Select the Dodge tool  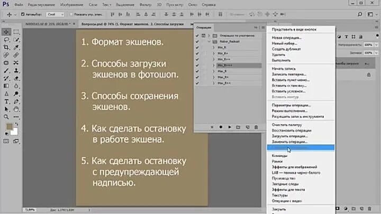[x=16, y=94]
